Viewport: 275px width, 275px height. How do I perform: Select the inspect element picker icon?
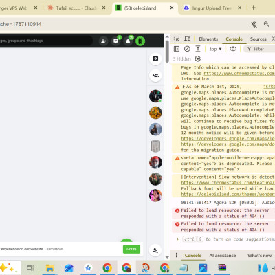(x=177, y=38)
